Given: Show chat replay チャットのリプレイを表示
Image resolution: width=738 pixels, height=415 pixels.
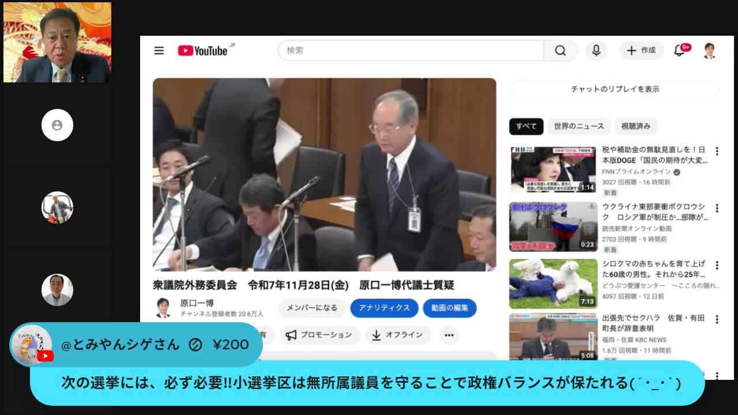Looking at the screenshot, I should point(615,89).
